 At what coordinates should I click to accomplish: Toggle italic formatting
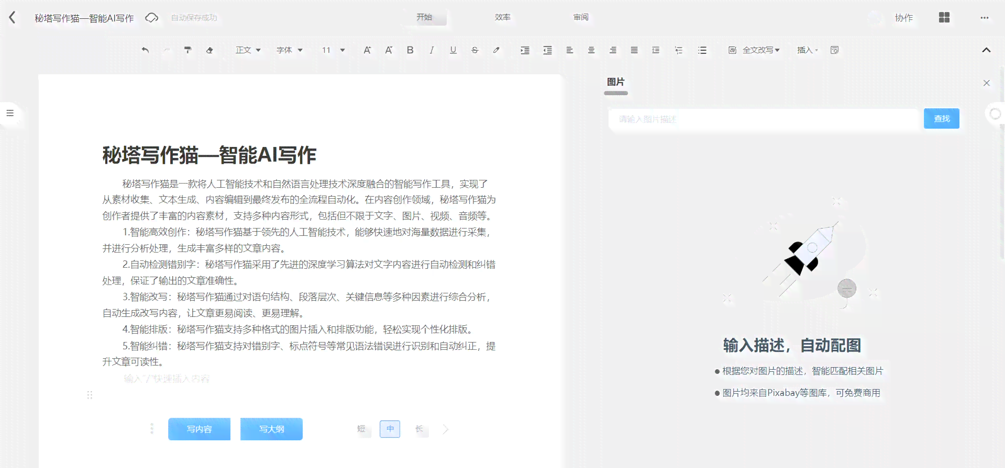coord(432,50)
